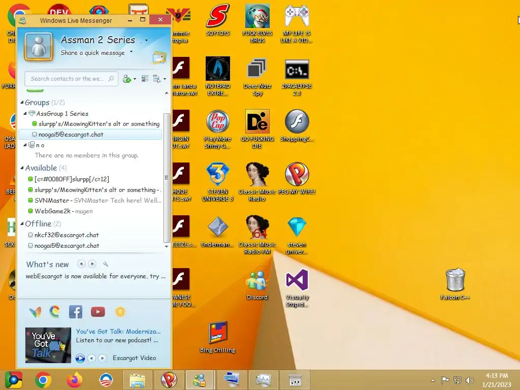The height and width of the screenshot is (390, 520).
Task: Open the You've Got Talk thumbnail
Action: click(x=48, y=345)
